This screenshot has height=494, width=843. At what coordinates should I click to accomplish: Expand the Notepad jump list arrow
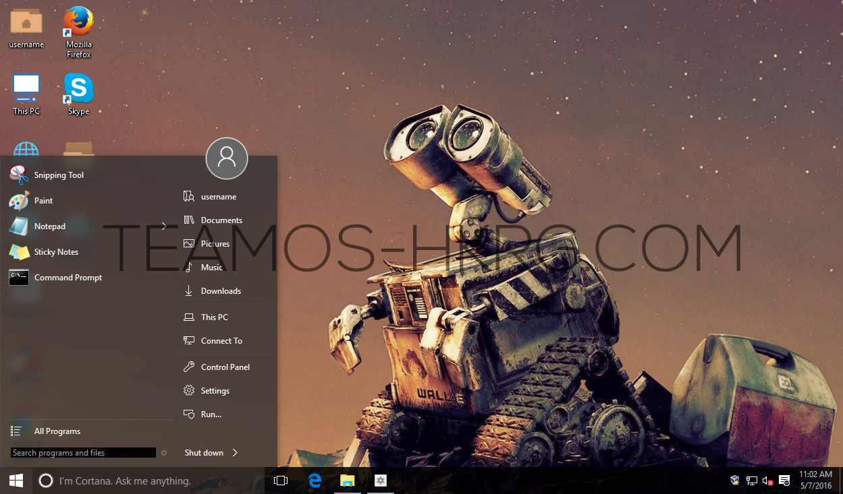coord(164,226)
